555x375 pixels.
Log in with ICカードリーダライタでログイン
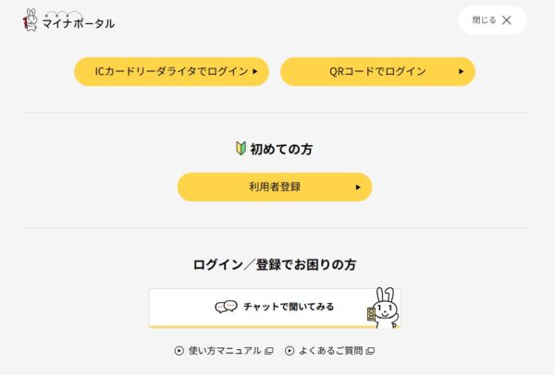click(x=172, y=71)
